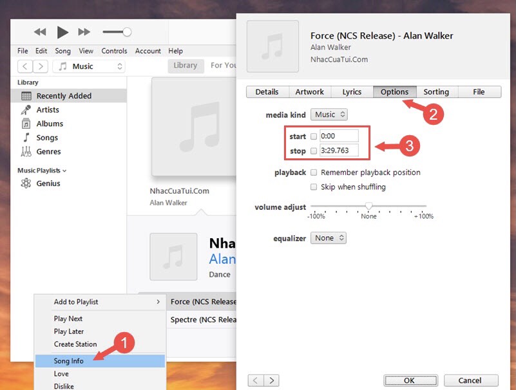Choose Dislike from context menu
516x390 pixels.
point(100,385)
